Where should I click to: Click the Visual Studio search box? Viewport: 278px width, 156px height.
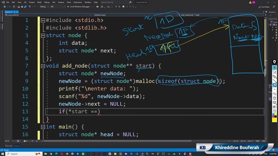tap(116, 2)
